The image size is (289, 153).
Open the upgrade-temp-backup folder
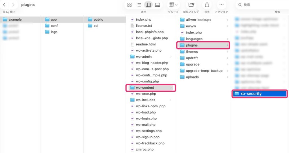(x=204, y=71)
